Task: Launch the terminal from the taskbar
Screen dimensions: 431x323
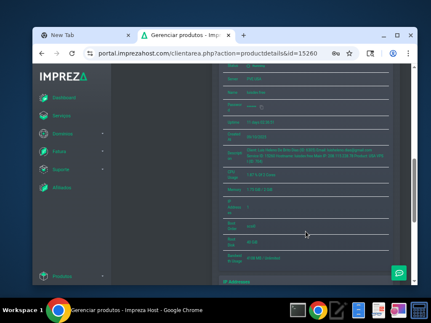Action: point(298,310)
